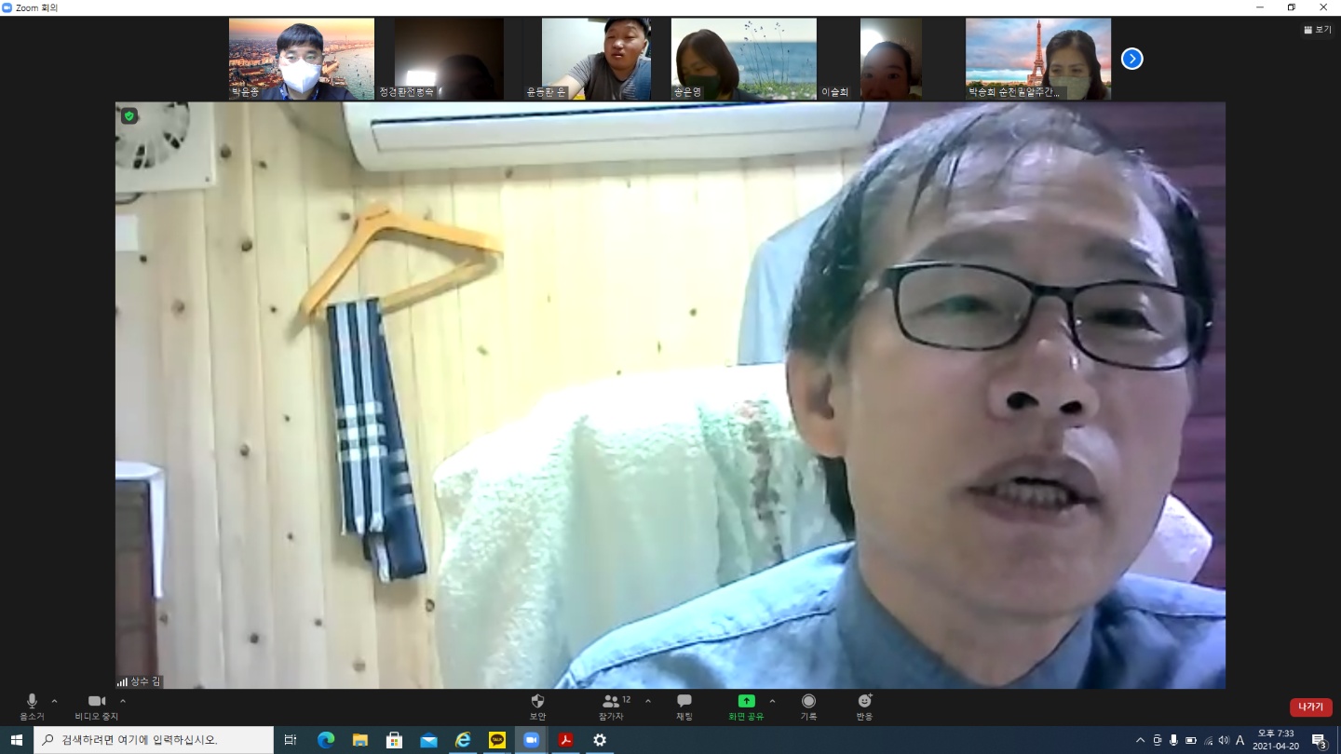Open the tray volume control

click(x=1224, y=740)
